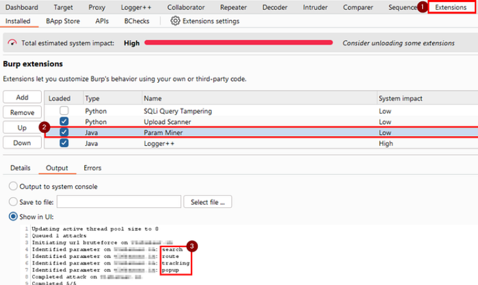478x285 pixels.
Task: Click 'Consider unloading some extensions' text
Action: pos(398,43)
